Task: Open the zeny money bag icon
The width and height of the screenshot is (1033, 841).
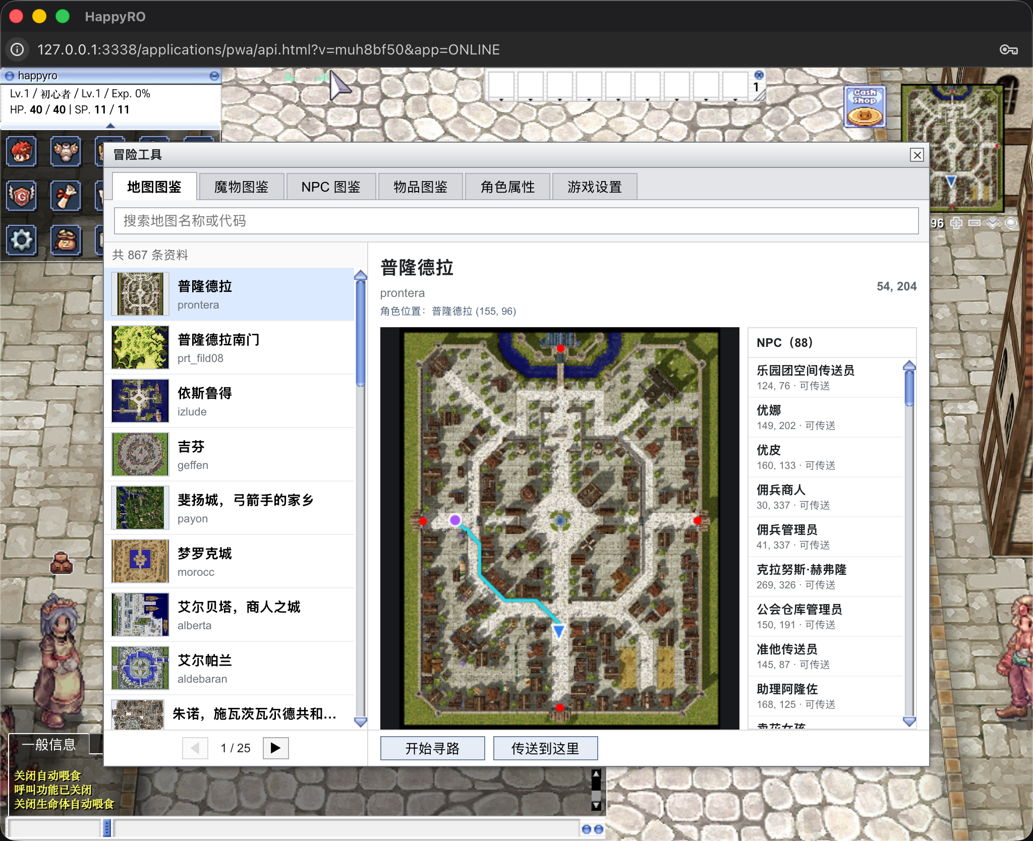Action: click(x=66, y=240)
